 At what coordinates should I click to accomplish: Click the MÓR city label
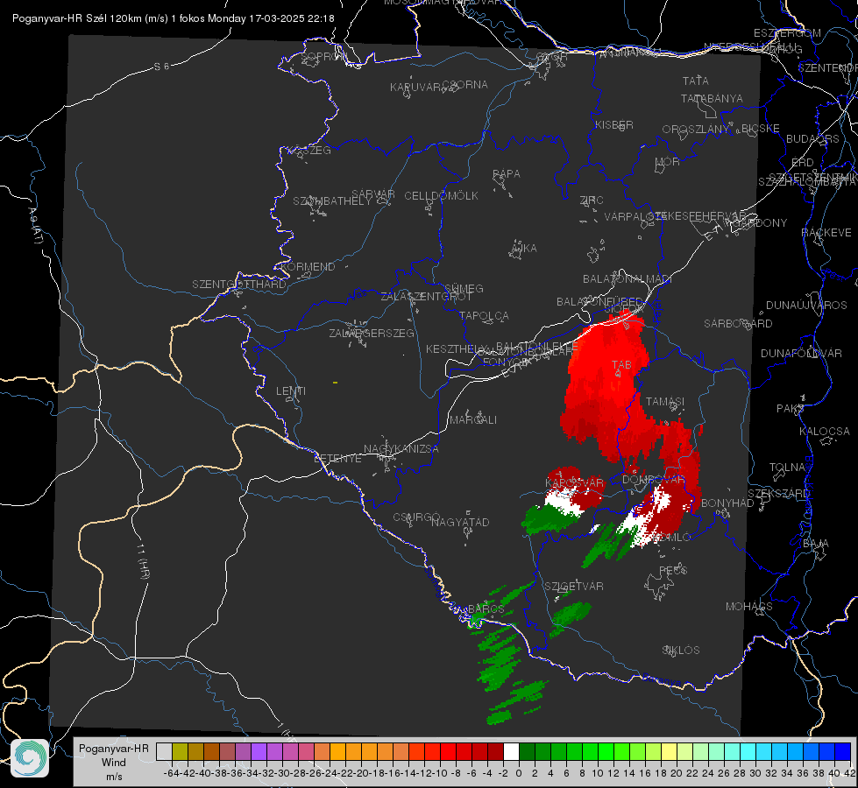tap(668, 162)
